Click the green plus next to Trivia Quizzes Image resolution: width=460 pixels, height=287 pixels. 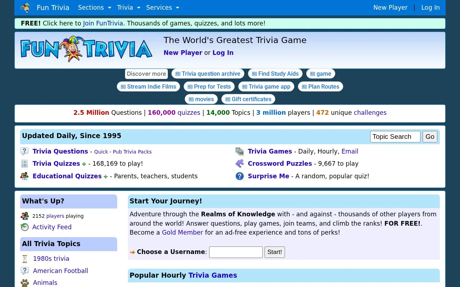84,164
